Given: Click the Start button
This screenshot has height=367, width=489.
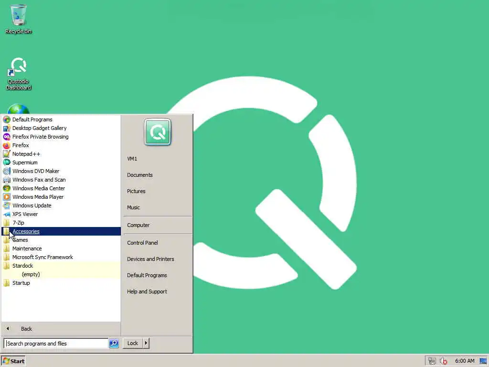Looking at the screenshot, I should pos(13,361).
